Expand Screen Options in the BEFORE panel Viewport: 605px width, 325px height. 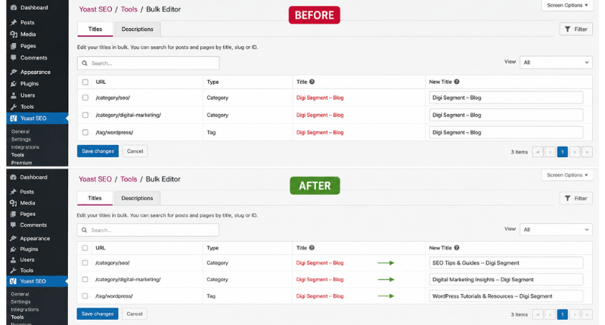pyautogui.click(x=567, y=5)
